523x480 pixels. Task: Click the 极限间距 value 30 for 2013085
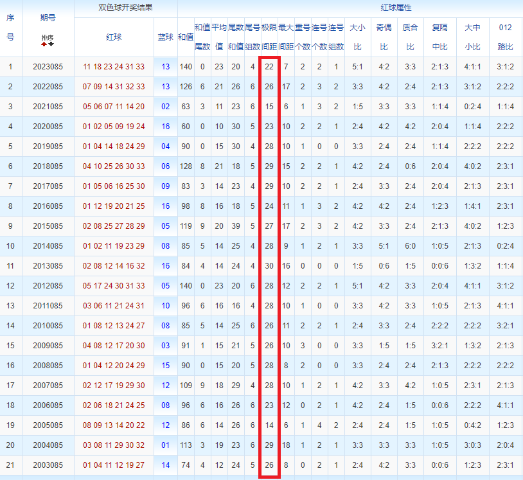click(269, 266)
